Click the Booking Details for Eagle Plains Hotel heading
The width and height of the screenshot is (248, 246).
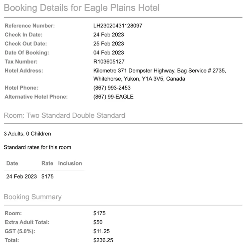coord(82,7)
